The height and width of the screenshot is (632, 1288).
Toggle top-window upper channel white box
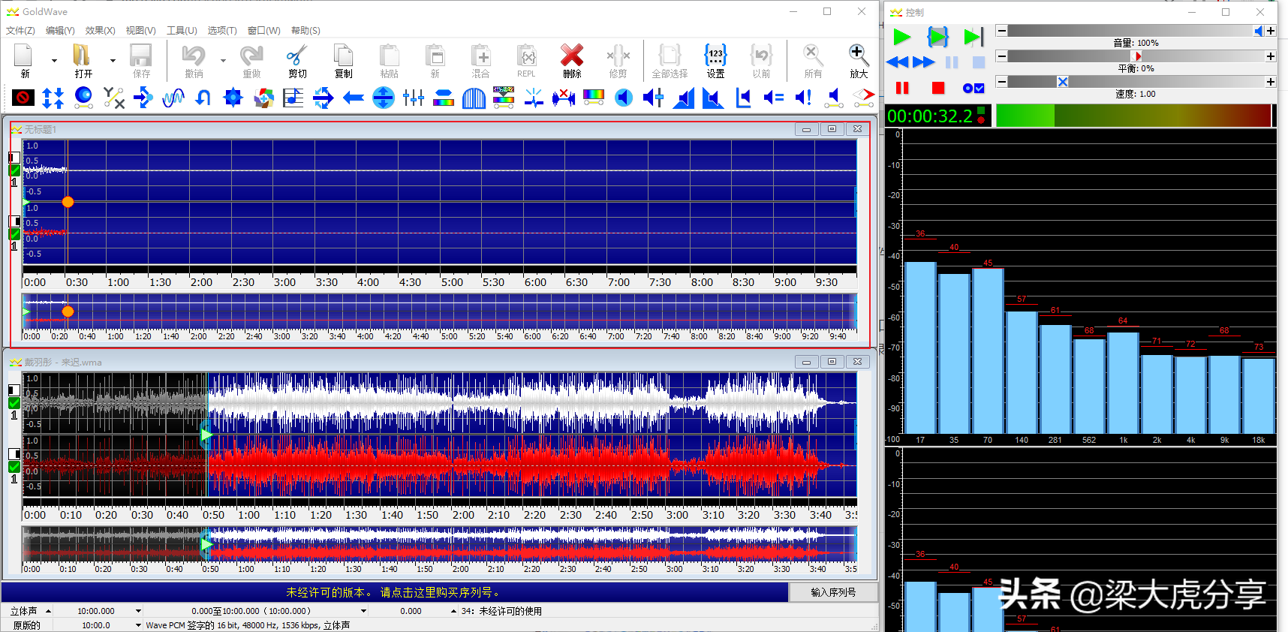point(14,158)
